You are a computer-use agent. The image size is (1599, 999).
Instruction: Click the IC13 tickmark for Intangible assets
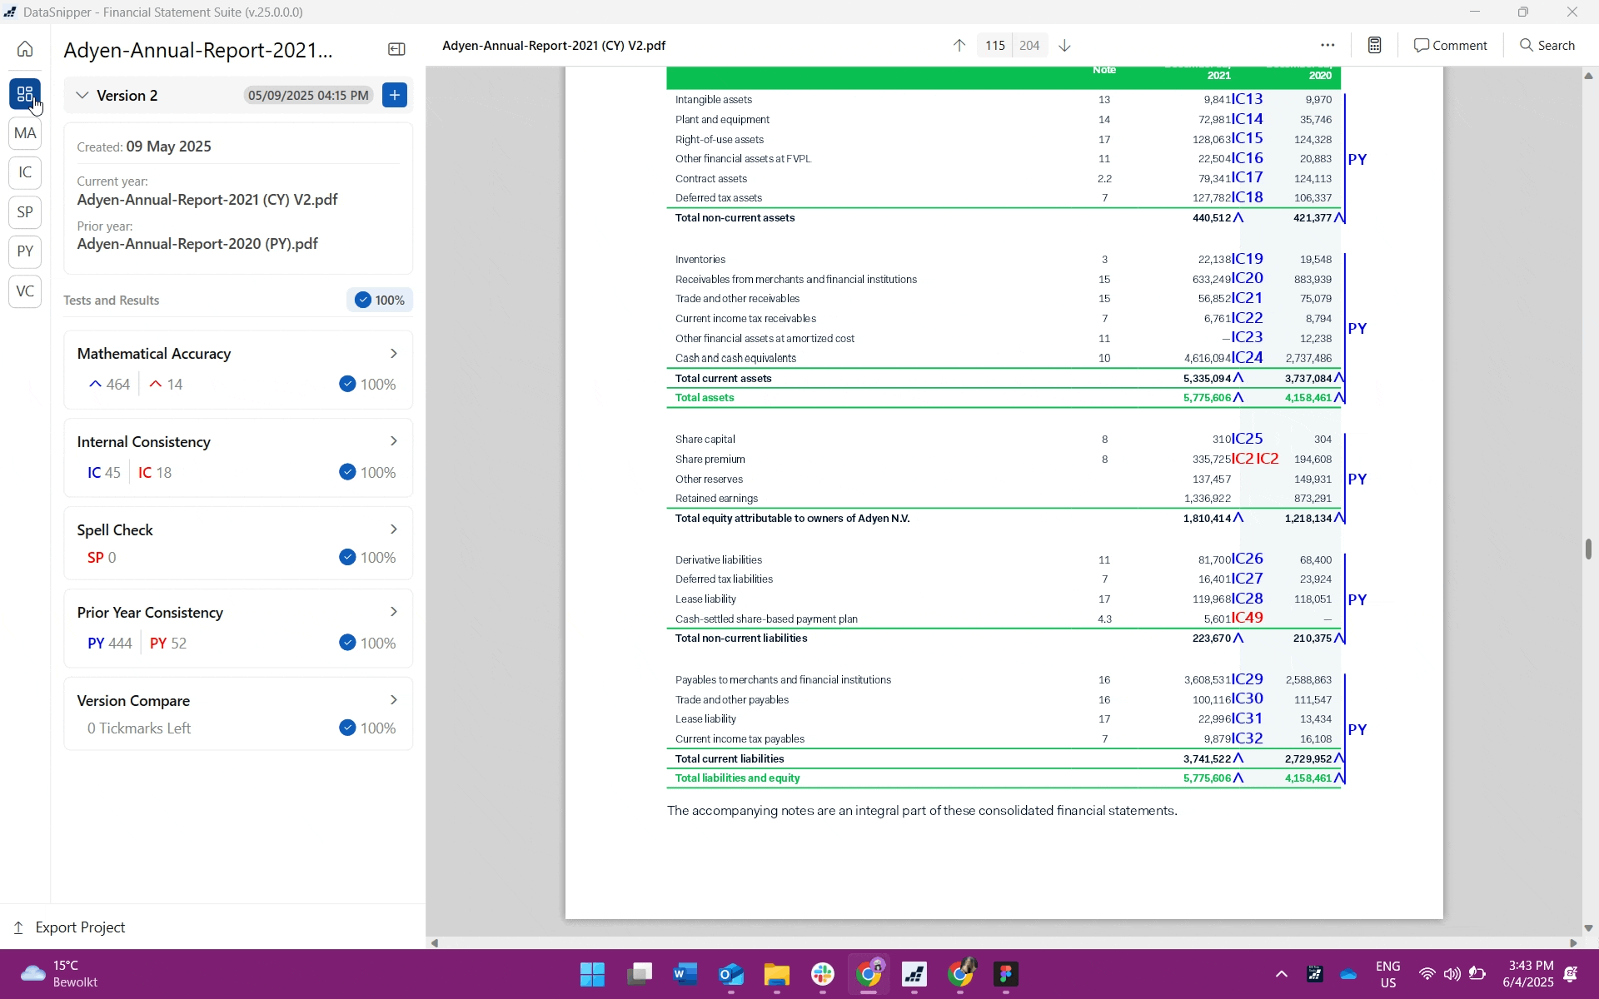pos(1248,99)
